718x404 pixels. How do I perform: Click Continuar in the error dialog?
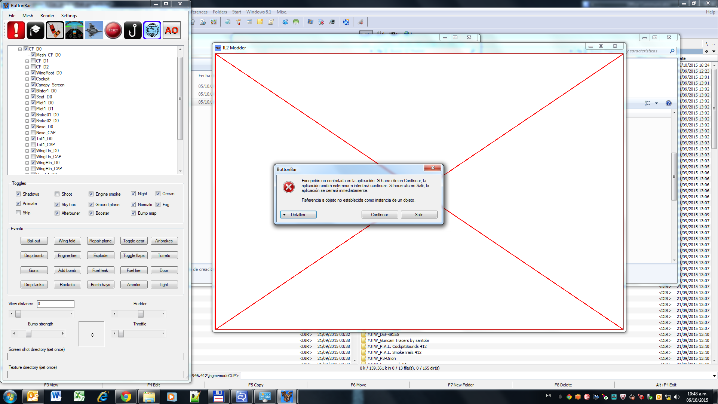tap(380, 215)
